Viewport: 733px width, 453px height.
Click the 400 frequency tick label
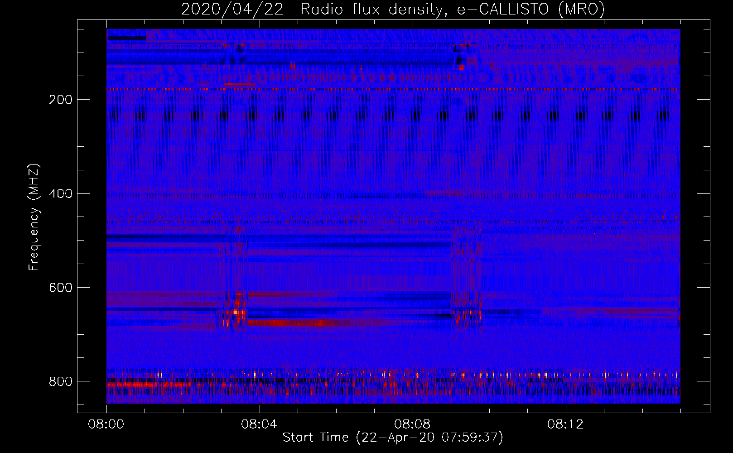61,194
